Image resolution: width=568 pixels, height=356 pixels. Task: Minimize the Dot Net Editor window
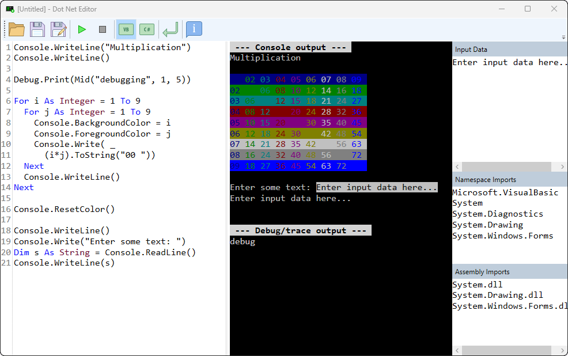(502, 9)
